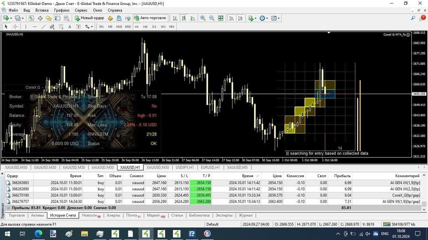Select the trendline drawing tool
The height and width of the screenshot is (240, 428).
[43, 27]
